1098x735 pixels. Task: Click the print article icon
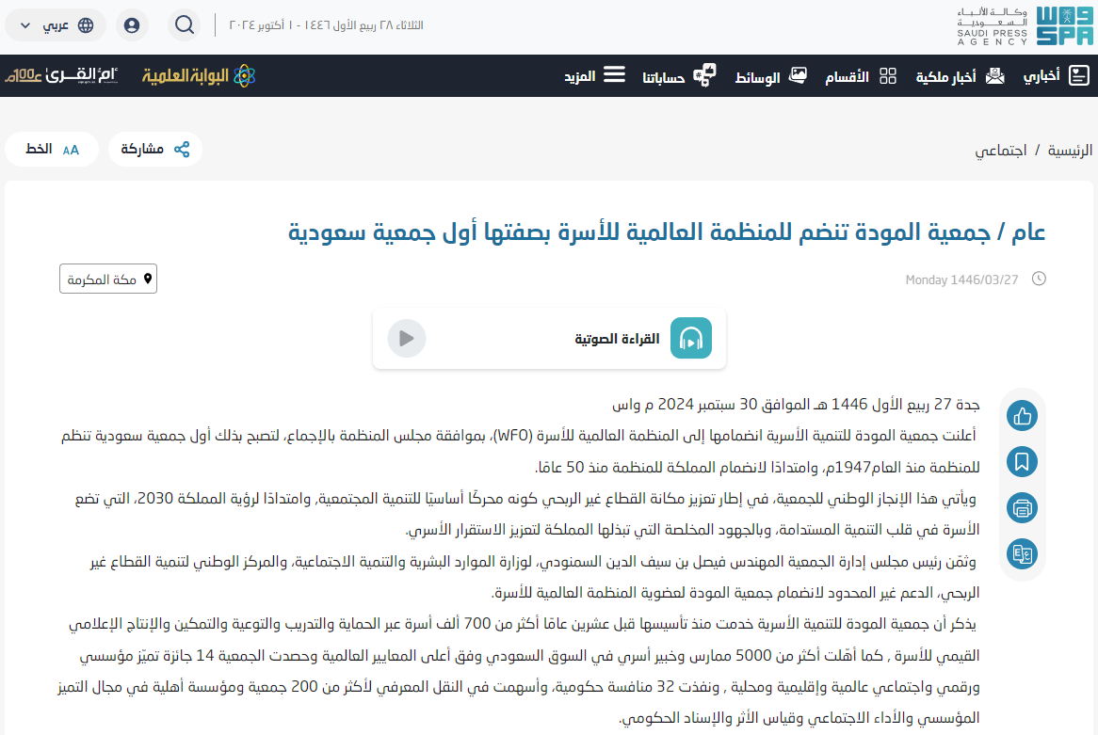click(x=1023, y=508)
